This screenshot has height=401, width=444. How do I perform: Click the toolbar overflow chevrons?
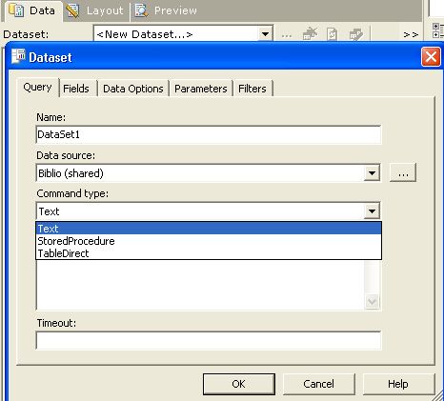(411, 34)
